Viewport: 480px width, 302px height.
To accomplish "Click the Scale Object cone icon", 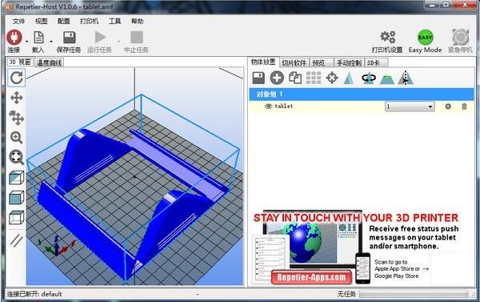I will coord(349,78).
